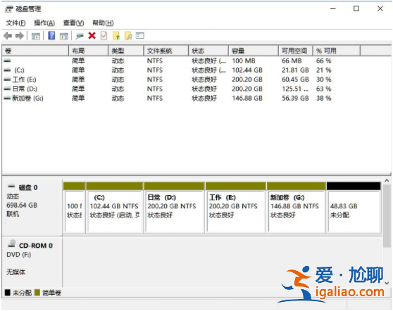
Task: Click the Back arrow toolbar icon
Action: click(8, 36)
